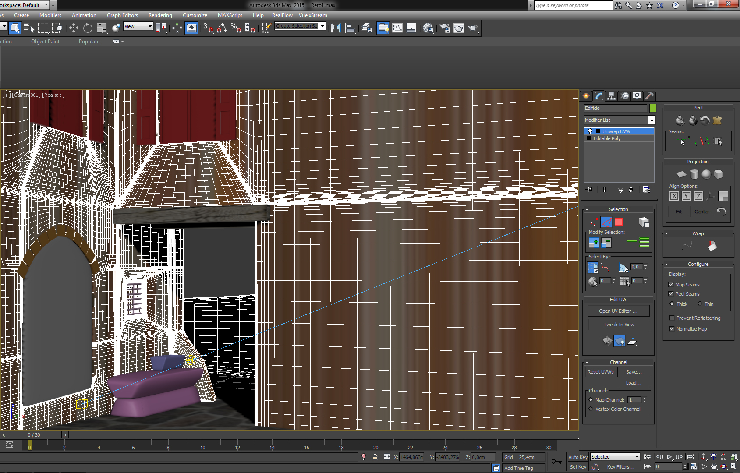Toggle the Auto Key button
Screen dimensions: 740x473
click(578, 457)
